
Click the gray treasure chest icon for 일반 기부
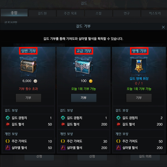tap(28, 66)
